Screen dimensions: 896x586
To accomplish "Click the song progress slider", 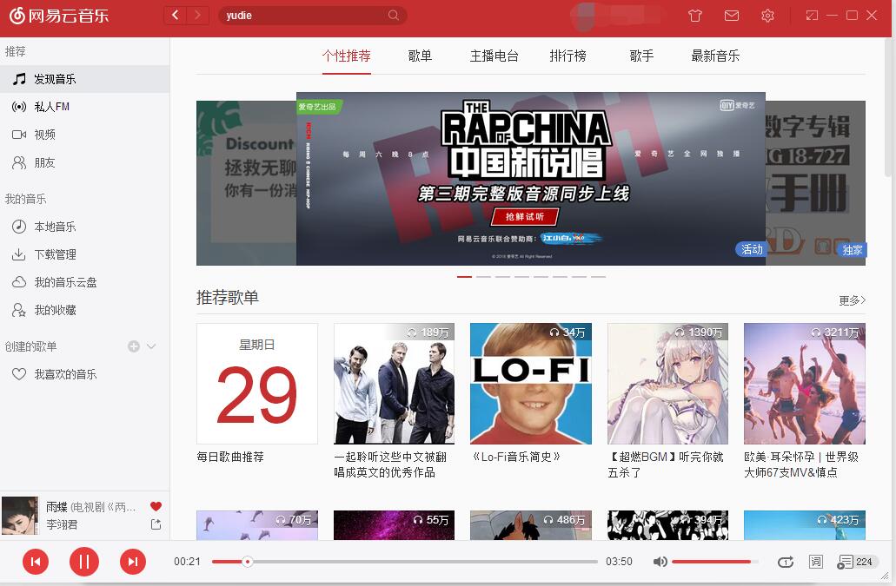I will tap(405, 562).
